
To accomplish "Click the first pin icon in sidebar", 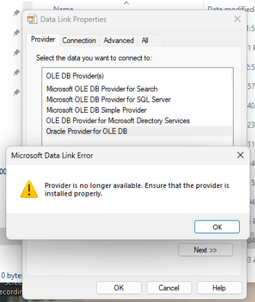I will pos(17,12).
